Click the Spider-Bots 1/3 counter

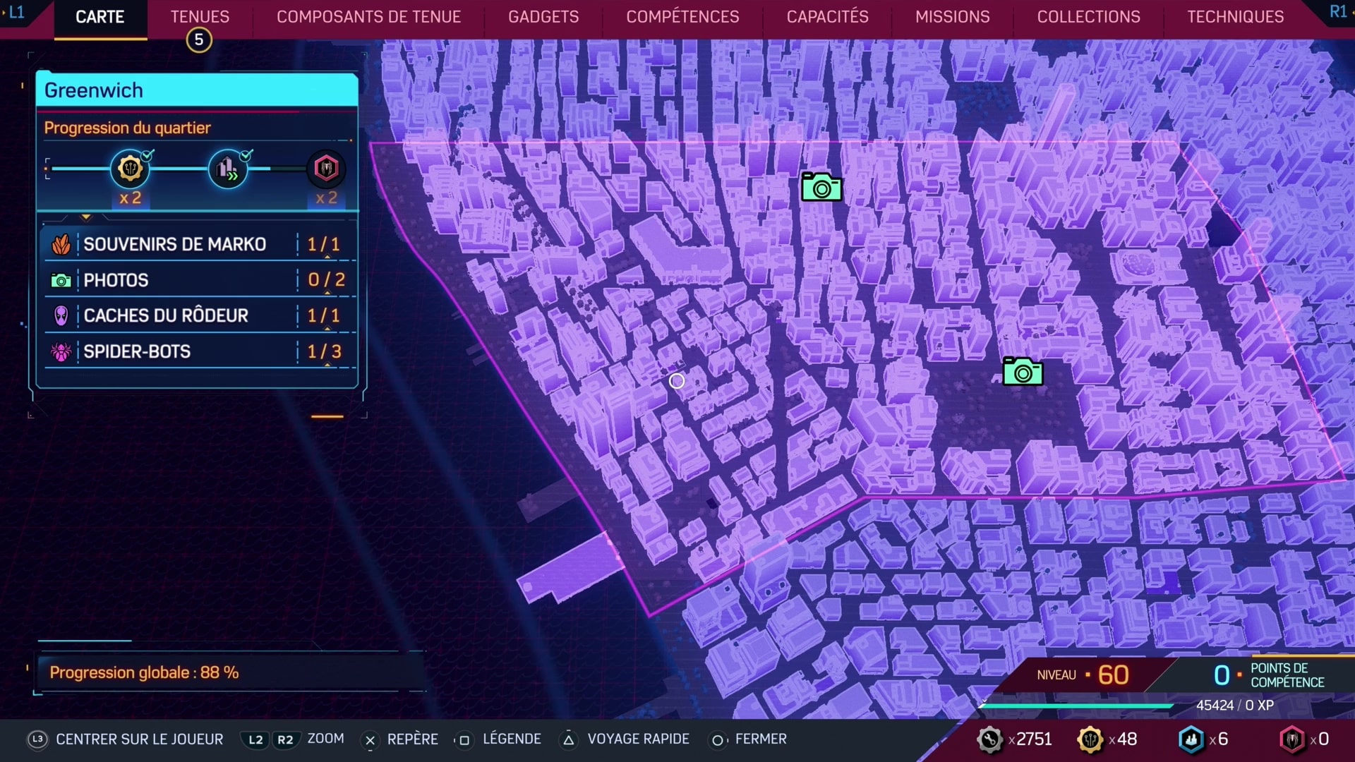click(x=325, y=351)
